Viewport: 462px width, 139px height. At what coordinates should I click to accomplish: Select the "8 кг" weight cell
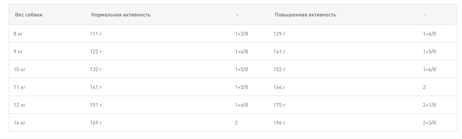coord(19,34)
